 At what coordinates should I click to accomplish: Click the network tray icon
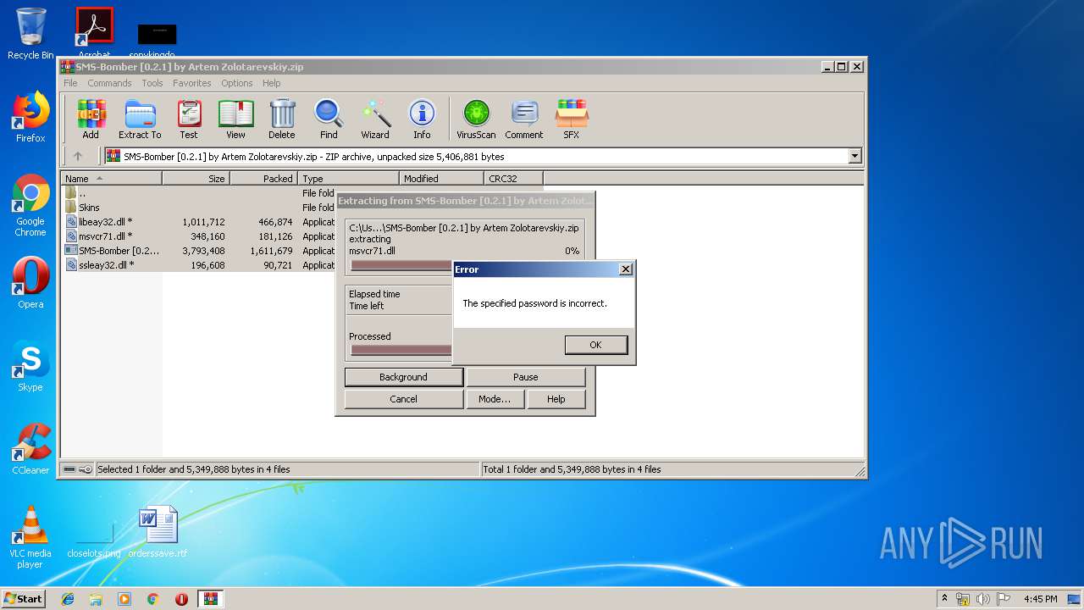pyautogui.click(x=963, y=599)
